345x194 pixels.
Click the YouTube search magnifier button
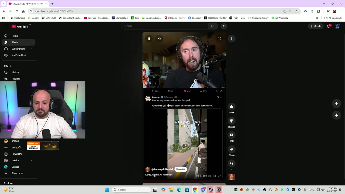tap(213, 26)
